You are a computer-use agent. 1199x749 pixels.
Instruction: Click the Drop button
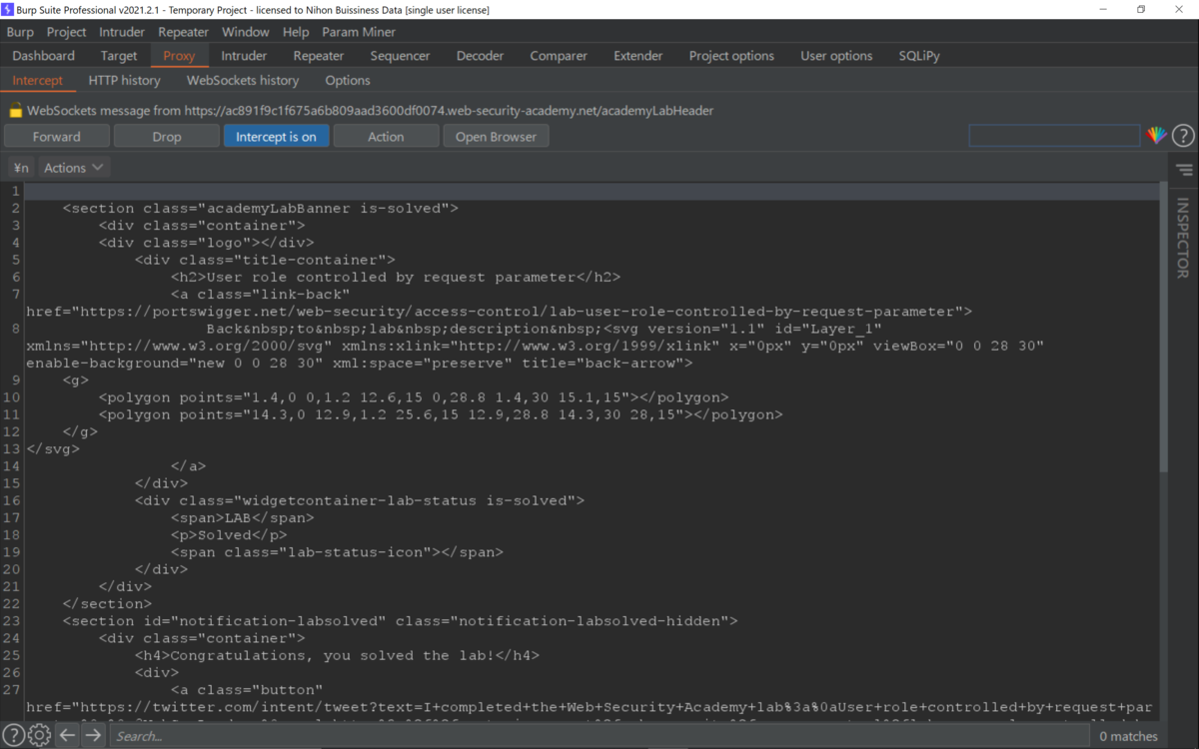pos(167,137)
